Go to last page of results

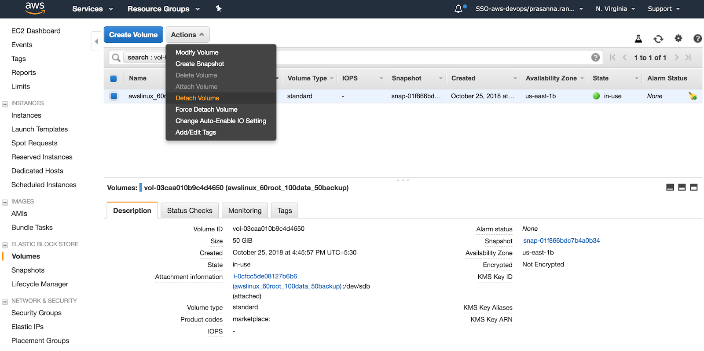(688, 58)
